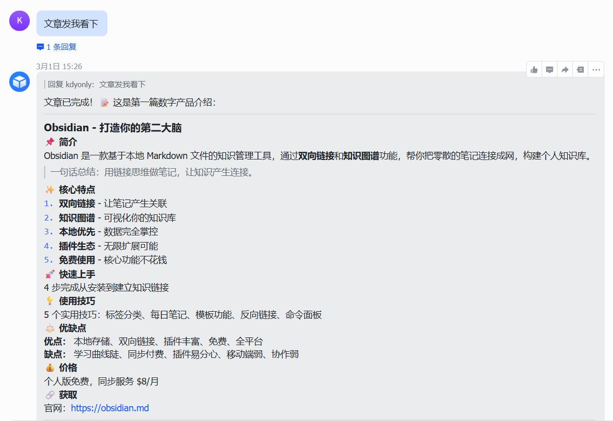Reply to message via comment bubble icon
Image resolution: width=613 pixels, height=421 pixels.
549,70
